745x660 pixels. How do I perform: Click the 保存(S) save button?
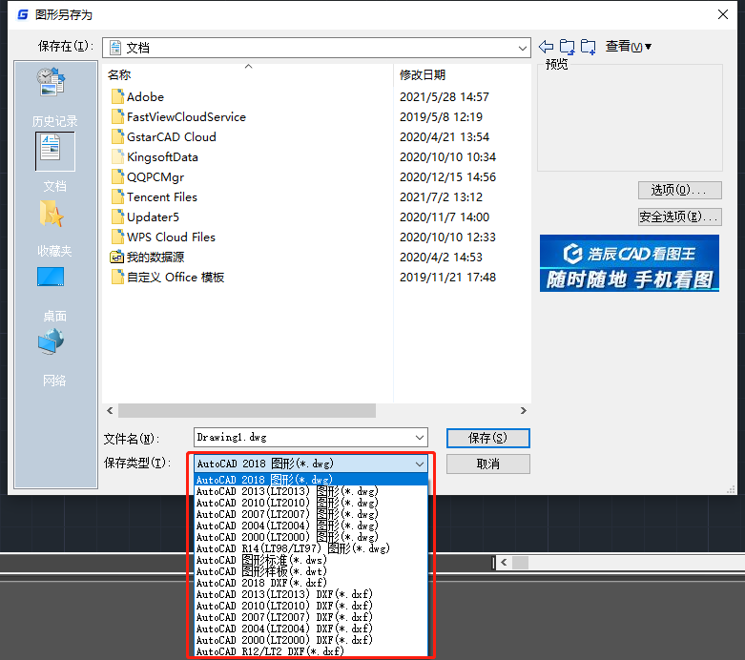click(x=488, y=438)
